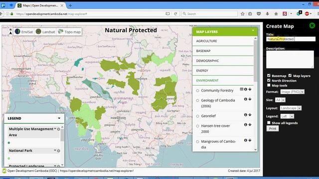Expand National Park legend dropdown arrow
The height and width of the screenshot is (179, 319).
point(55,150)
